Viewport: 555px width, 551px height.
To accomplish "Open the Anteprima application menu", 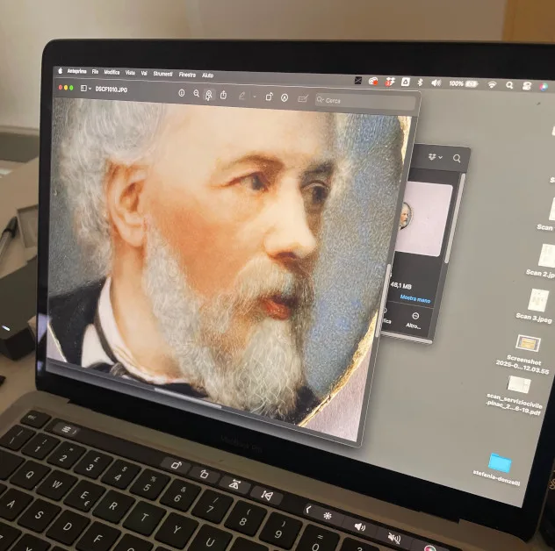I will pos(76,71).
